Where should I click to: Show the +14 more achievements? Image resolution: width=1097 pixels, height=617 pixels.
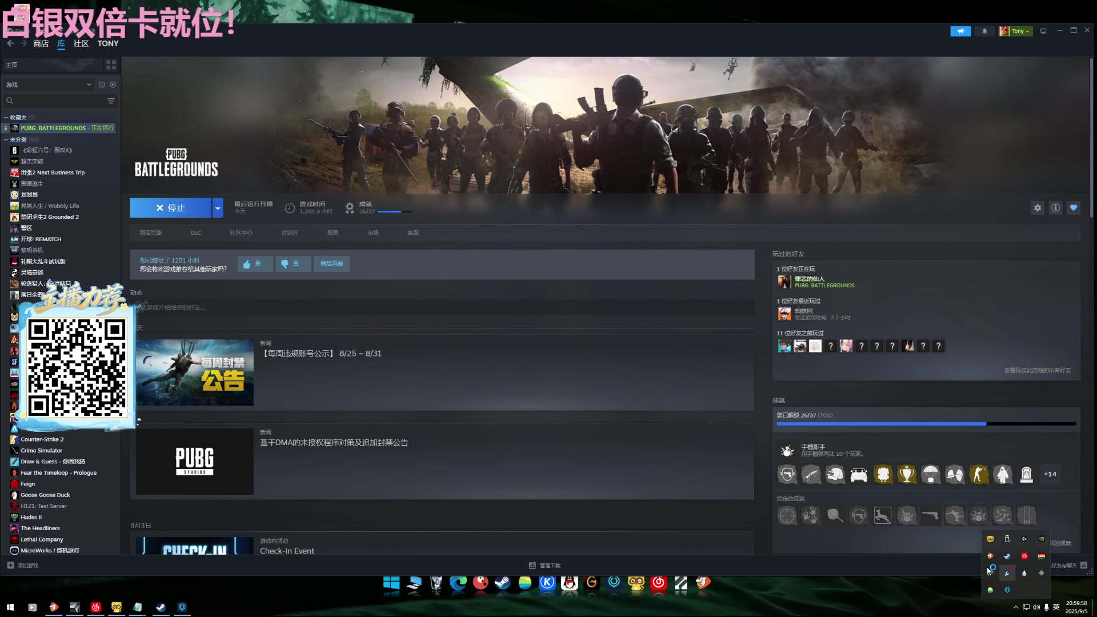(1050, 474)
